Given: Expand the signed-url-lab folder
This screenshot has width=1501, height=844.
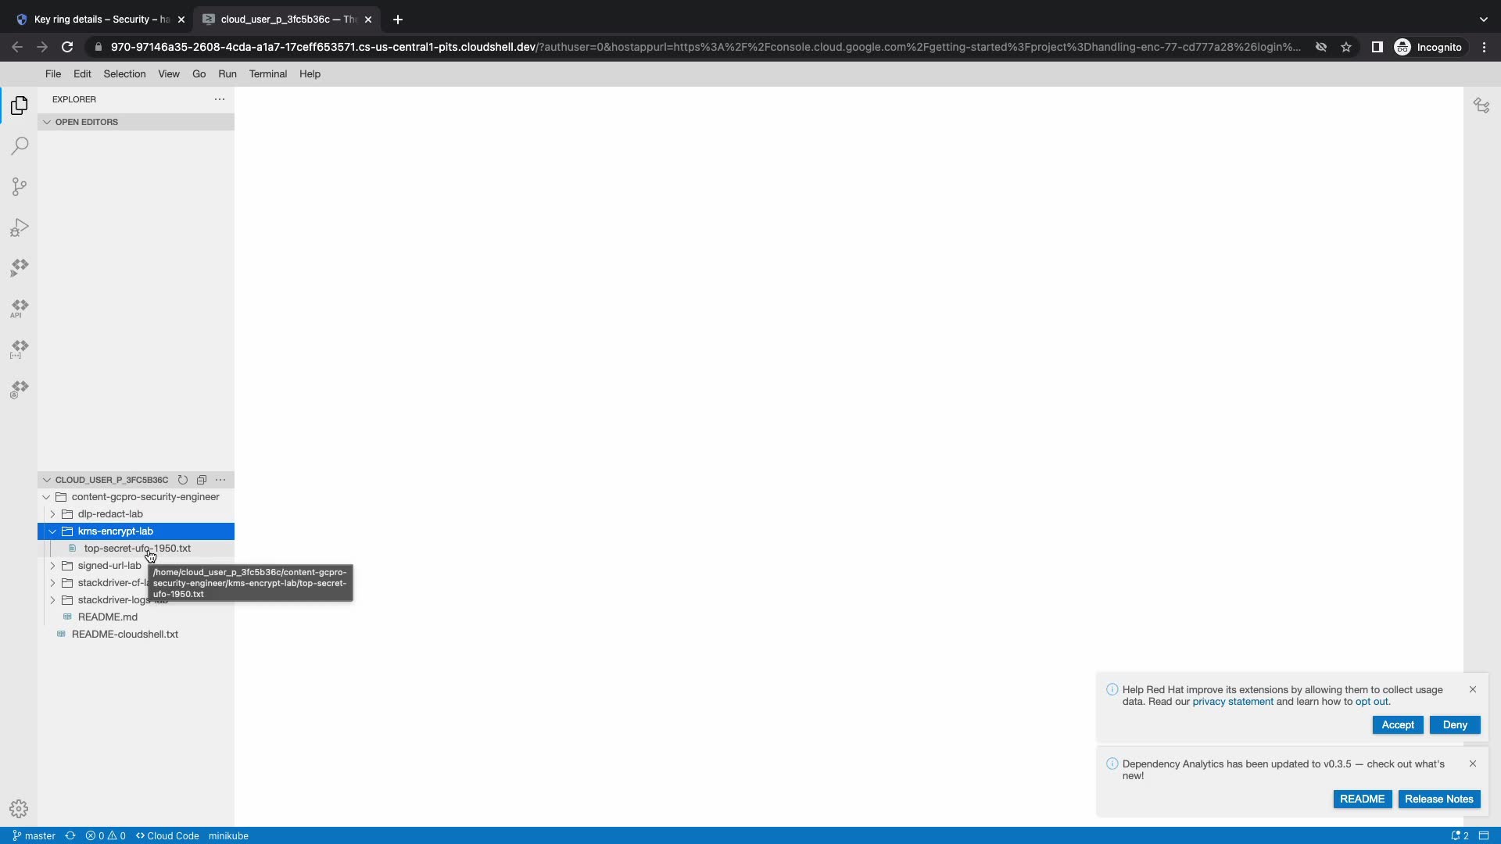Looking at the screenshot, I should pyautogui.click(x=52, y=566).
